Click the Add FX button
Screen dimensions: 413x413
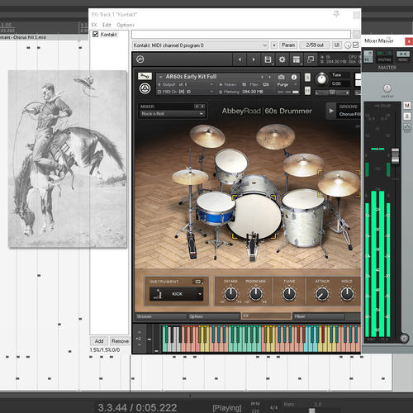[99, 341]
